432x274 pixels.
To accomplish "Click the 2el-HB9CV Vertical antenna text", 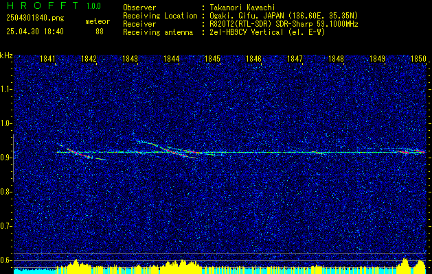I will (x=267, y=32).
